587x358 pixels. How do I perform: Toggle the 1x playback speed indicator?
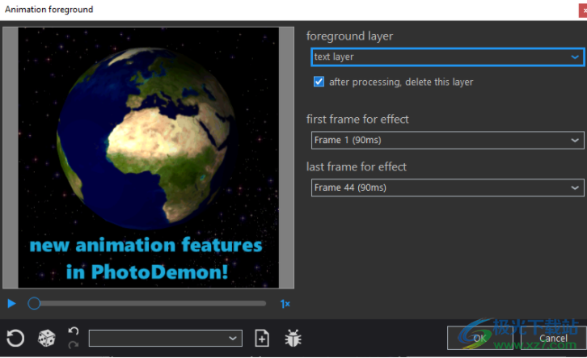(285, 304)
